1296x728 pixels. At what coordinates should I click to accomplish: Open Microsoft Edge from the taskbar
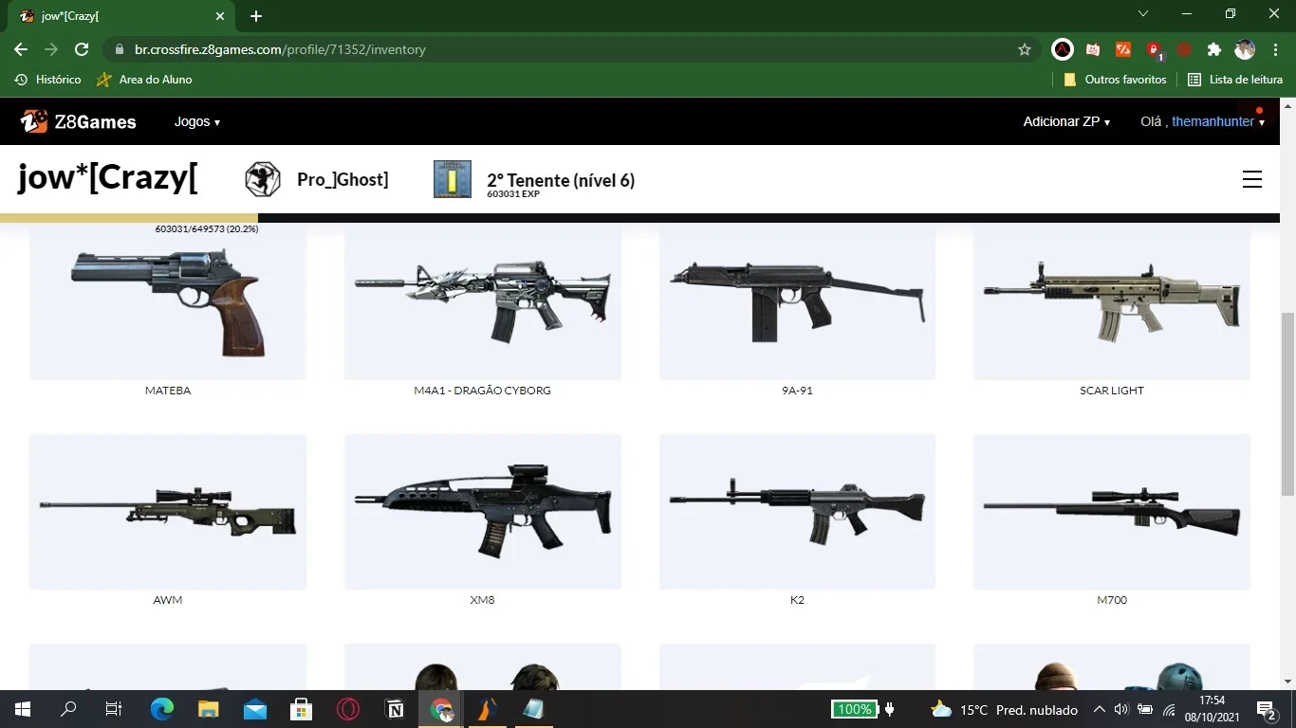[162, 709]
